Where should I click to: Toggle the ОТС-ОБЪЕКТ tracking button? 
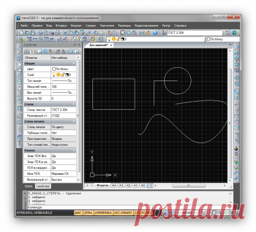pyautogui.click(x=123, y=213)
